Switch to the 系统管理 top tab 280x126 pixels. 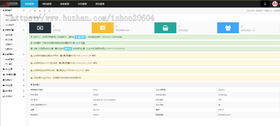29,4
